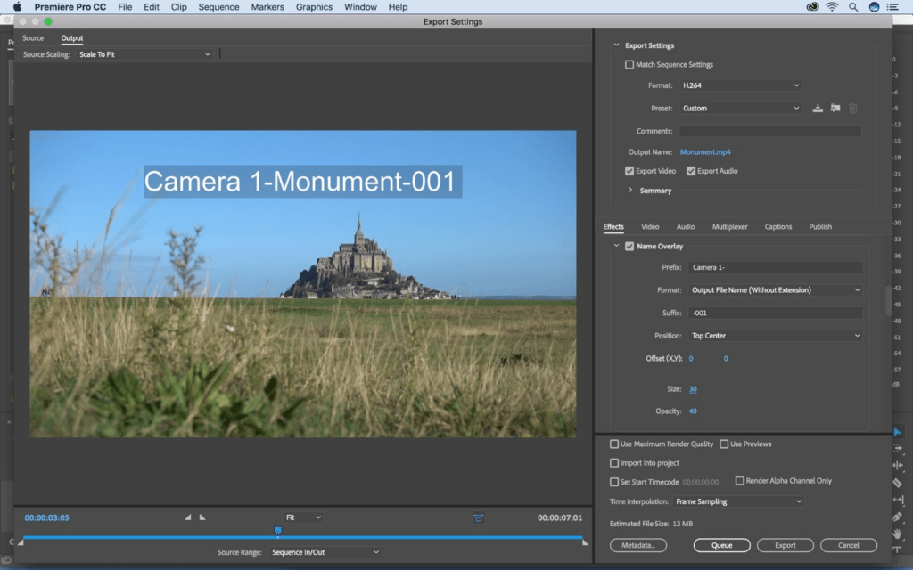Click the Monument.mp4 output name link
Screen dimensions: 913x570
click(705, 151)
